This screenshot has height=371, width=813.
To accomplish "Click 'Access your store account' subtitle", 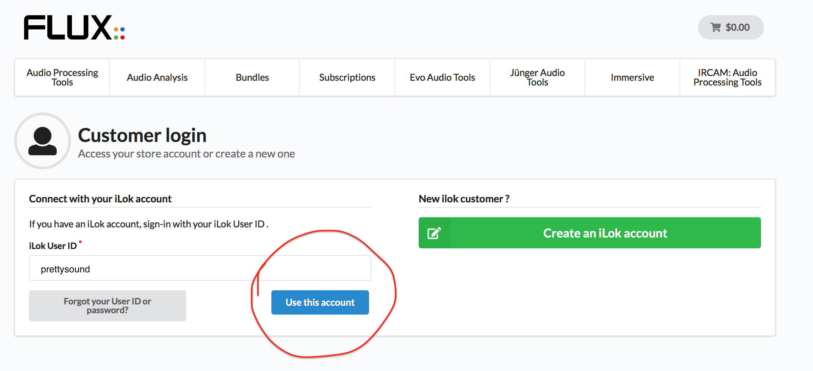I will tap(187, 154).
